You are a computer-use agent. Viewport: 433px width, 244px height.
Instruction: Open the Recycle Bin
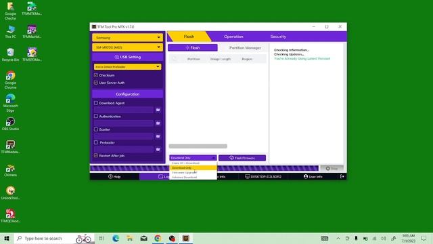pos(10,55)
